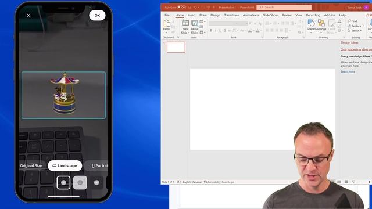Click the Bullets list icon

[x=267, y=23]
